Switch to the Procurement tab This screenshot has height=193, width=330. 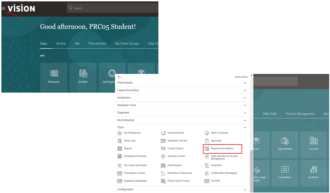(97, 44)
